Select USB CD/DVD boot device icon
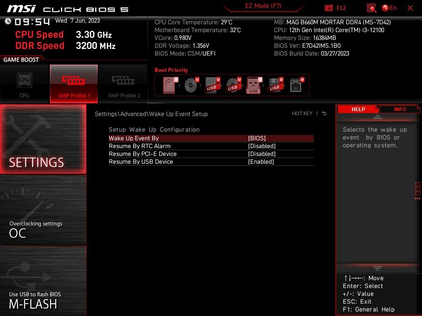422x316 pixels. (234, 85)
